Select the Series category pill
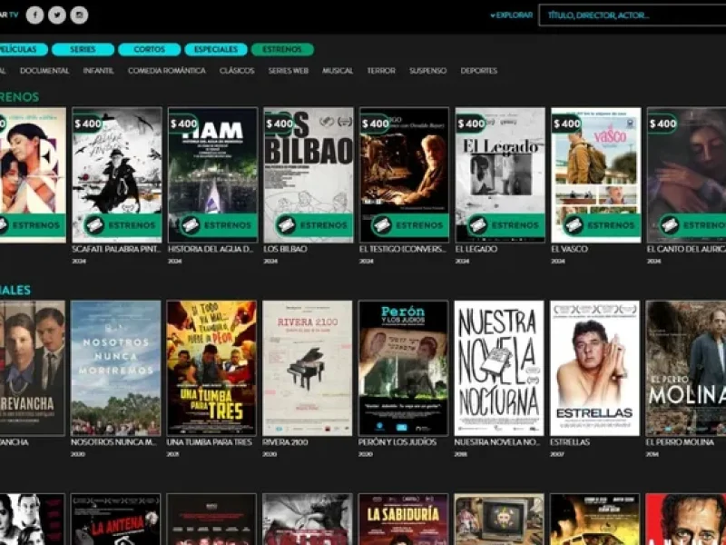Viewport: 726px width, 545px height. click(83, 49)
